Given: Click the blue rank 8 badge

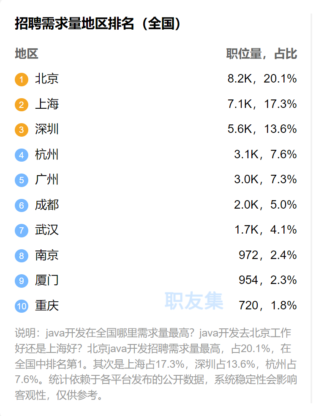Looking at the screenshot, I should click(x=22, y=256).
